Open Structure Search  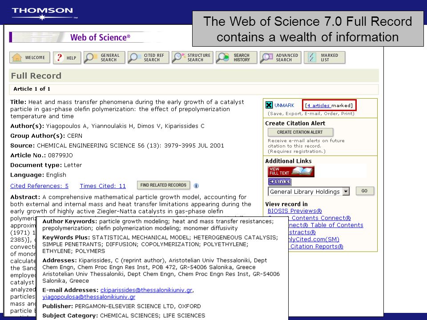(192, 58)
